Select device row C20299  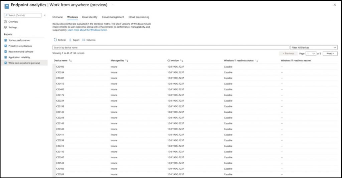coord(195,140)
